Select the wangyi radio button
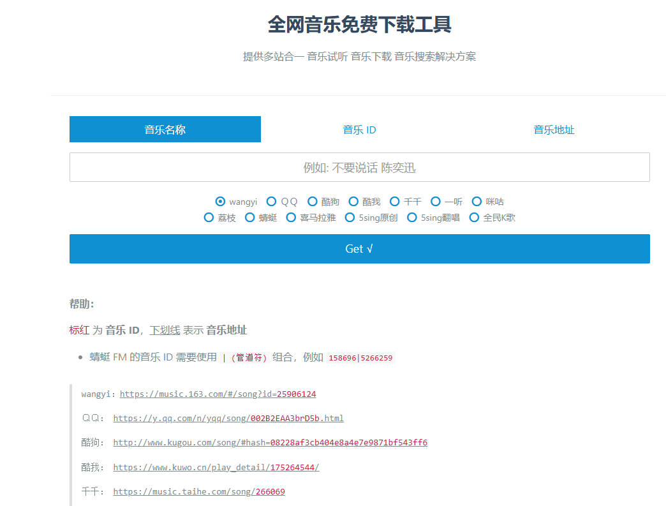666x506 pixels. pos(221,202)
